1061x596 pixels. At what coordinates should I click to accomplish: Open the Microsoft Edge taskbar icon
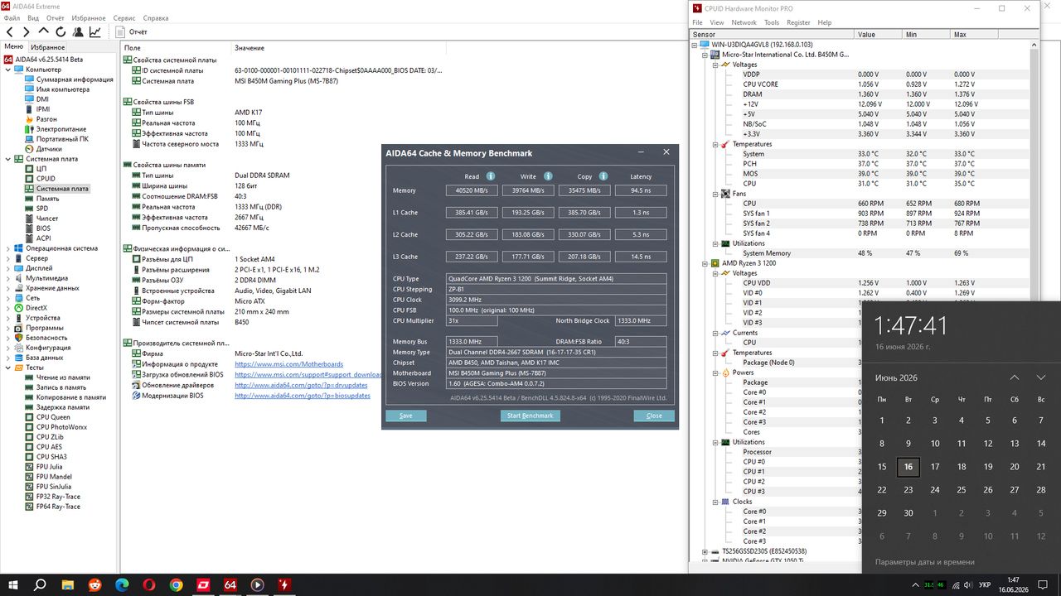123,584
